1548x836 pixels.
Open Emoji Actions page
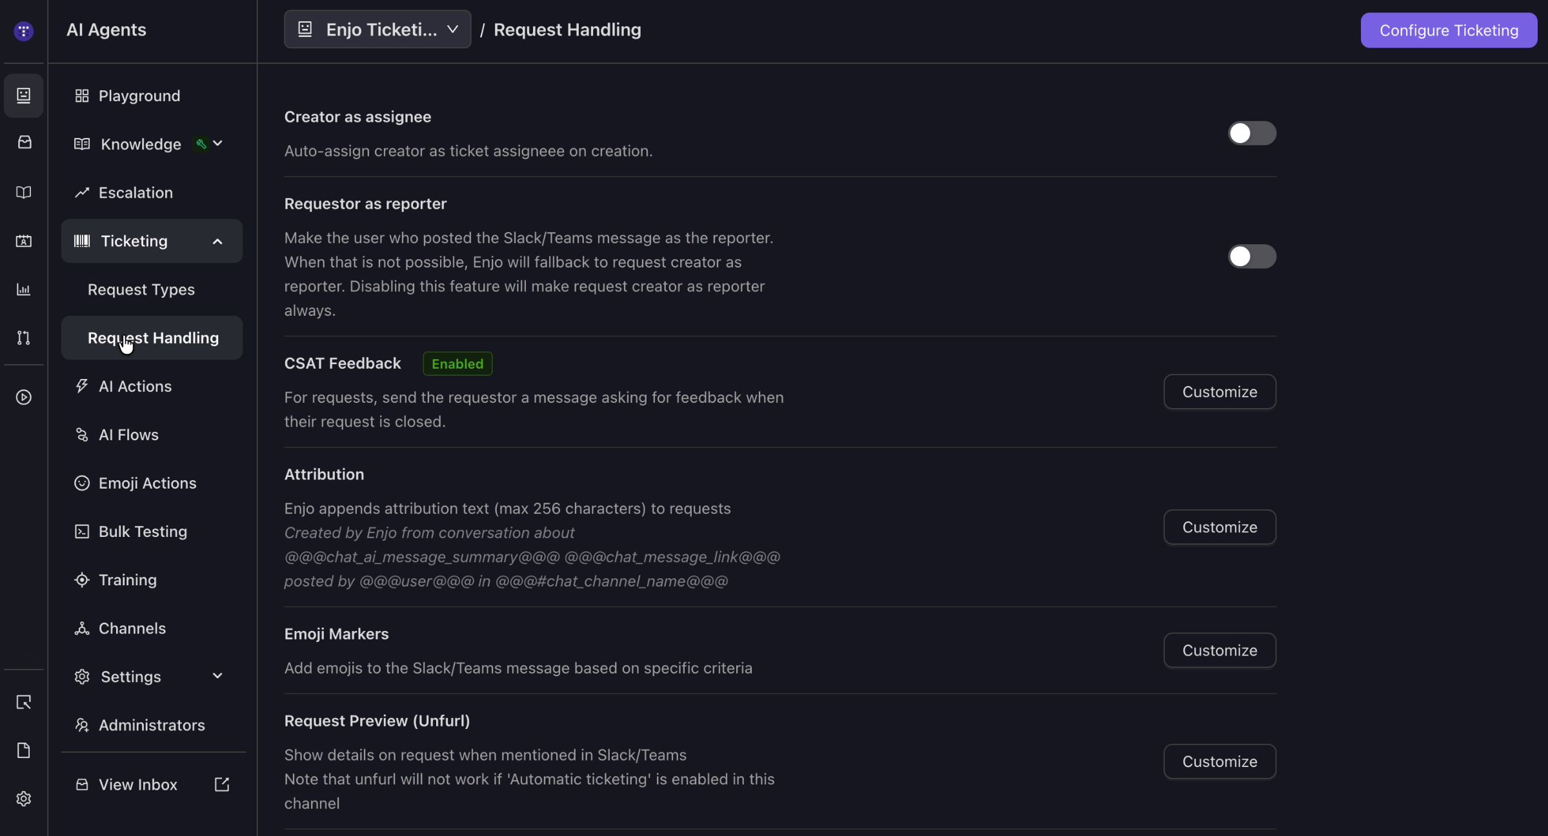(x=152, y=483)
